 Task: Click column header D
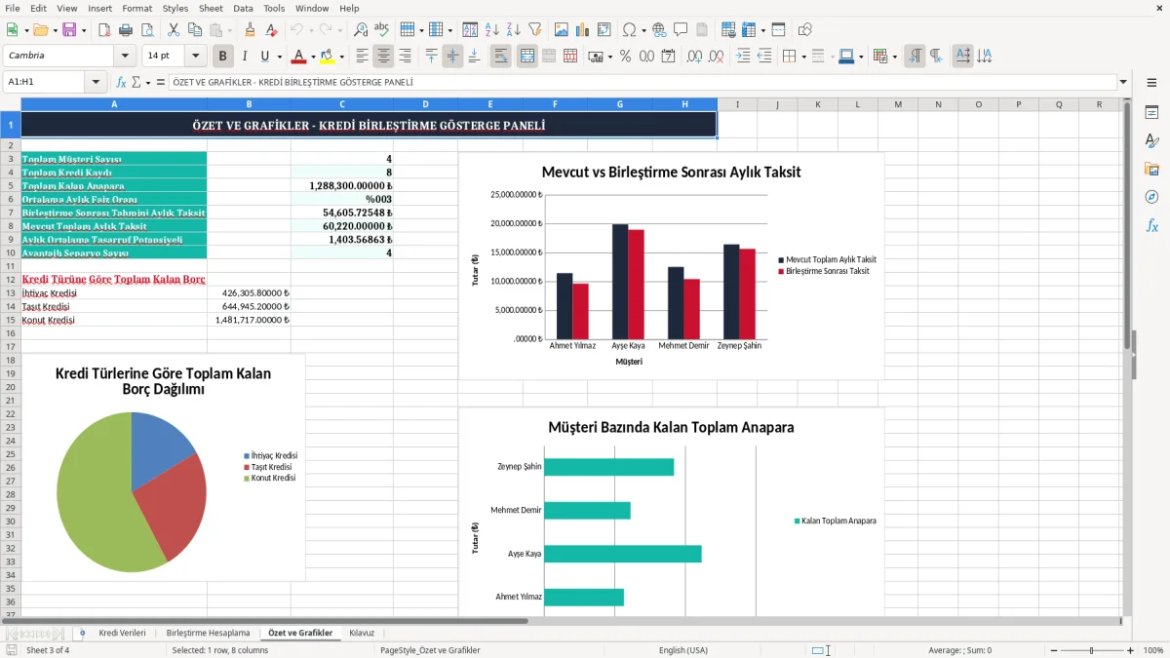pyautogui.click(x=425, y=104)
